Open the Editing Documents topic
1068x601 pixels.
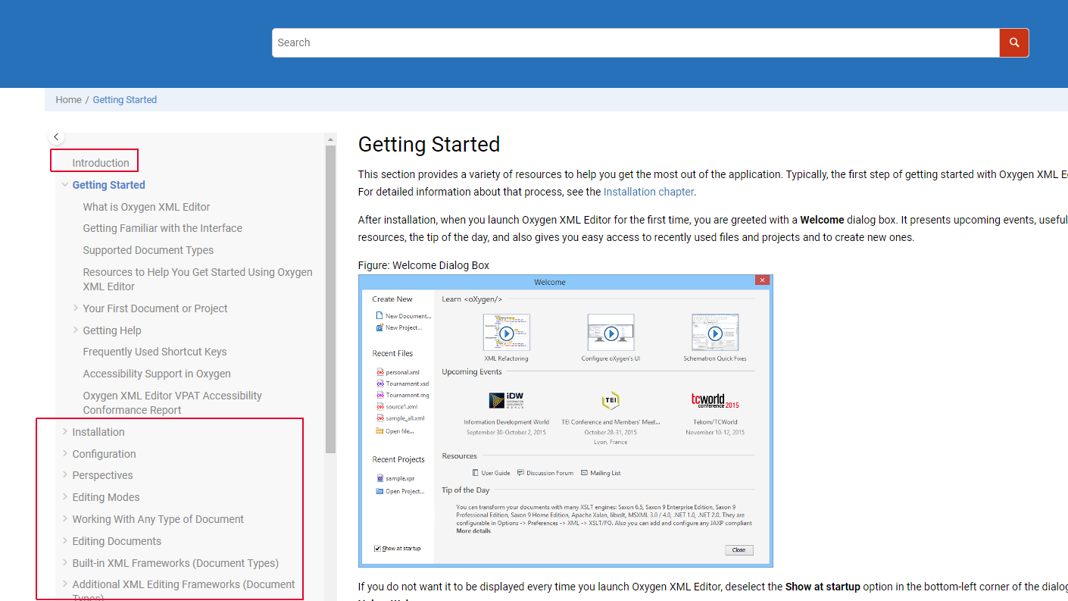117,541
